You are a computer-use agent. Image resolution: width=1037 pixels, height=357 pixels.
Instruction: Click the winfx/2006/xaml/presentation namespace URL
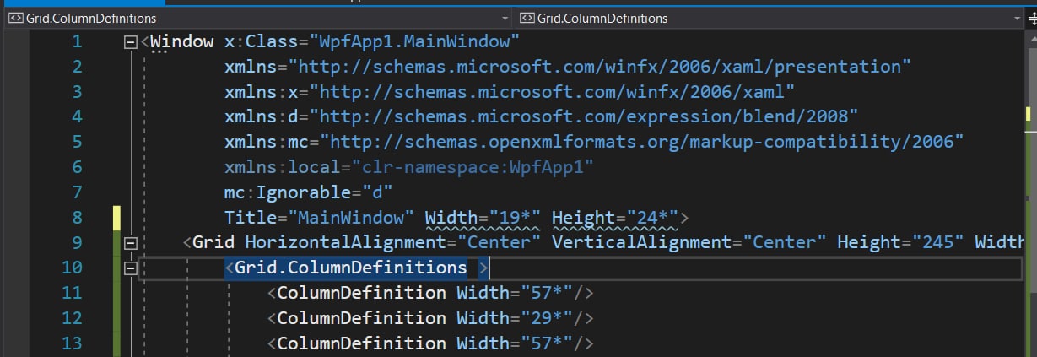(600, 66)
